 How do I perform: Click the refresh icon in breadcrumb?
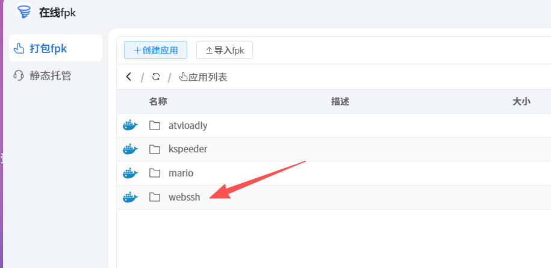156,77
